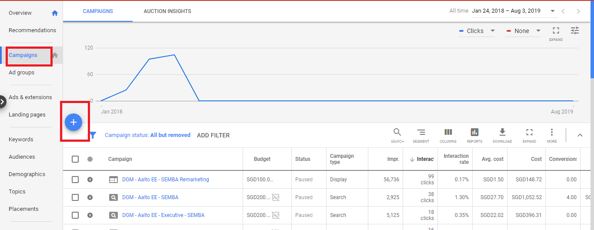Image resolution: width=594 pixels, height=230 pixels.
Task: Click the paused status icon for DGM - Aalto EE - SEMBA
Action: (x=90, y=197)
